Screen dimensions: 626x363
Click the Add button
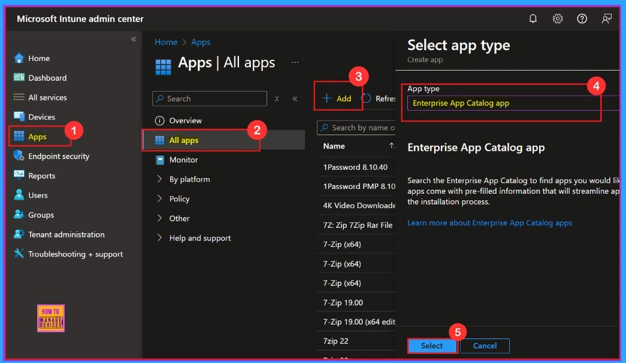pyautogui.click(x=337, y=99)
